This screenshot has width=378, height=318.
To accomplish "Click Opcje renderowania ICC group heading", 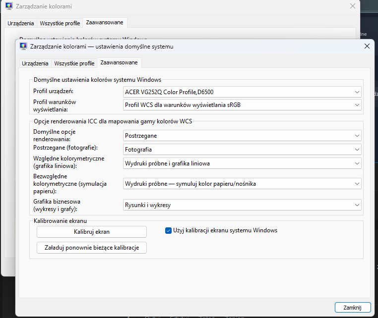I will point(113,121).
